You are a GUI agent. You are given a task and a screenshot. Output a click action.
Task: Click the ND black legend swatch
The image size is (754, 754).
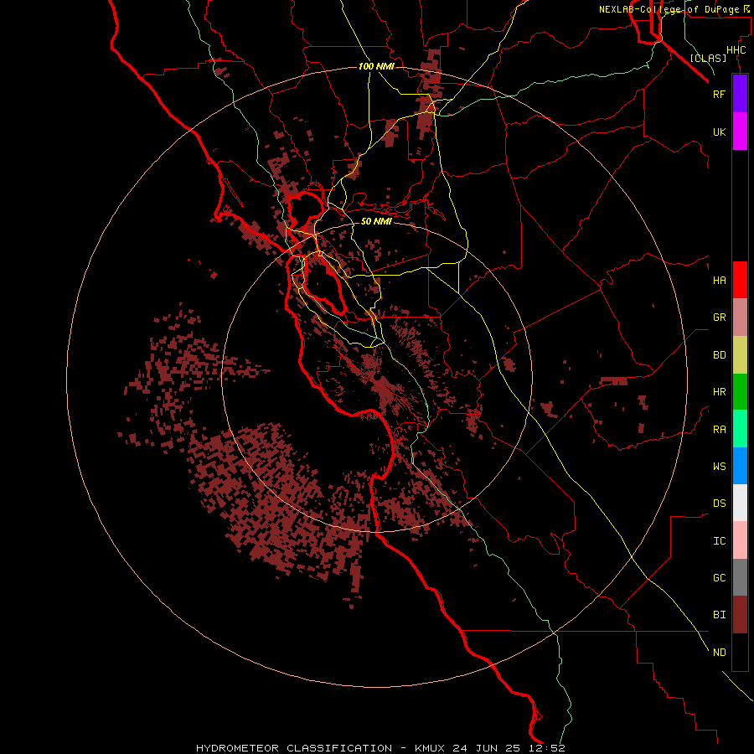[740, 652]
